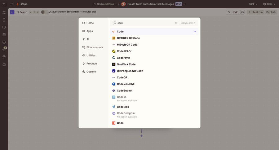The height and width of the screenshot is (150, 279).
Task: Clear the search field with X icon
Action: 176,23
